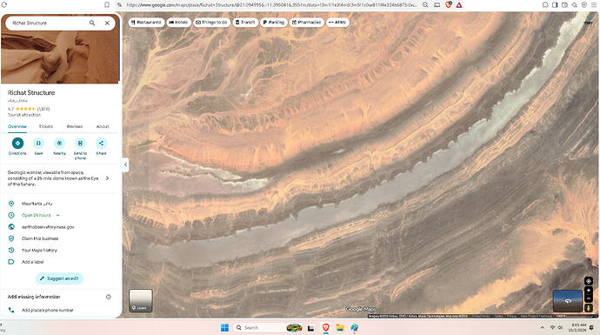Zoom in the map with the plus button

click(589, 291)
